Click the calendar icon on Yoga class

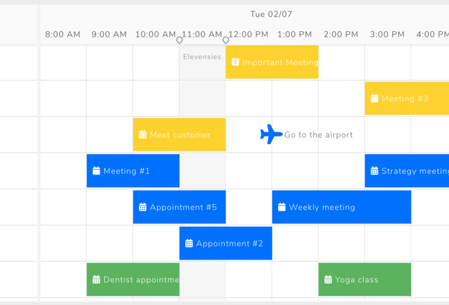point(328,279)
